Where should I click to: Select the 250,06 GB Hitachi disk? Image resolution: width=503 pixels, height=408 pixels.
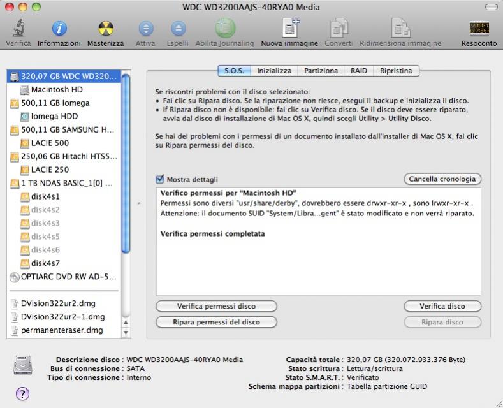[x=64, y=157]
